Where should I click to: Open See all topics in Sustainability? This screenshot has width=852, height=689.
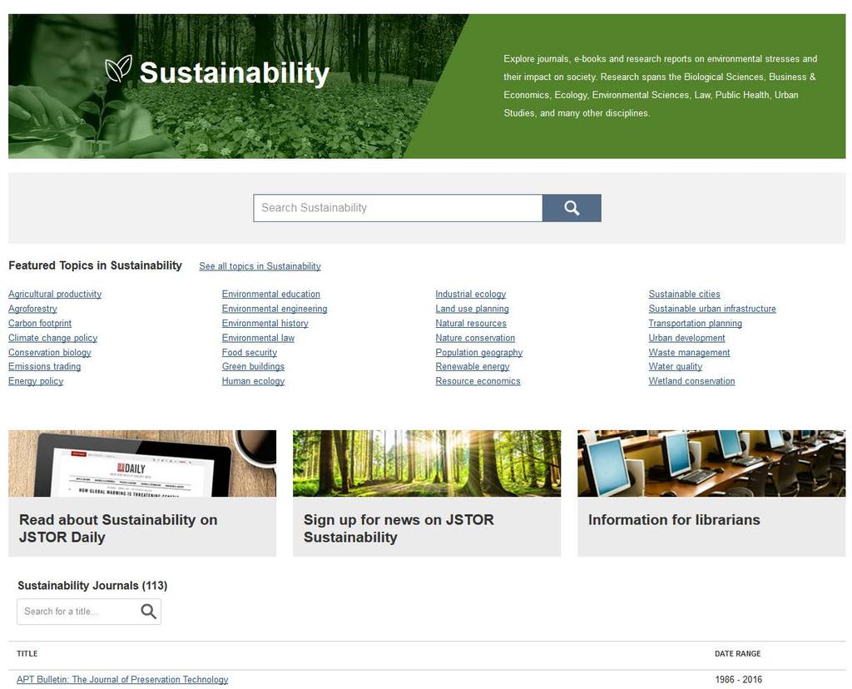click(260, 266)
